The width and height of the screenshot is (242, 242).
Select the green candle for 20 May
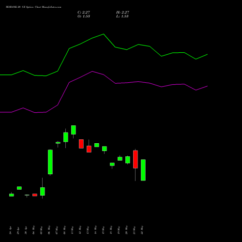(x=128, y=160)
